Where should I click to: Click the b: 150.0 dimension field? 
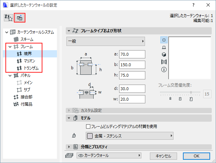(132, 65)
